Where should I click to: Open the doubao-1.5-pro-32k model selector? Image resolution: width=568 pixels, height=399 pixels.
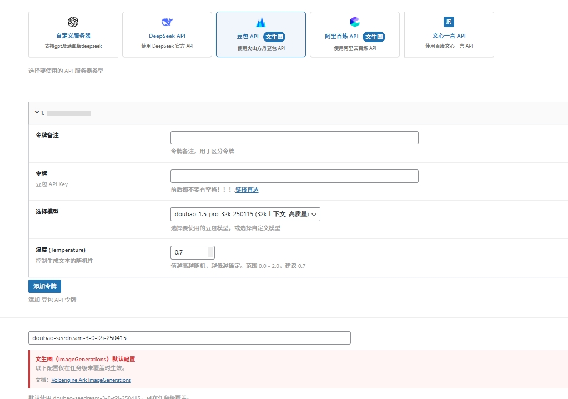pos(245,214)
